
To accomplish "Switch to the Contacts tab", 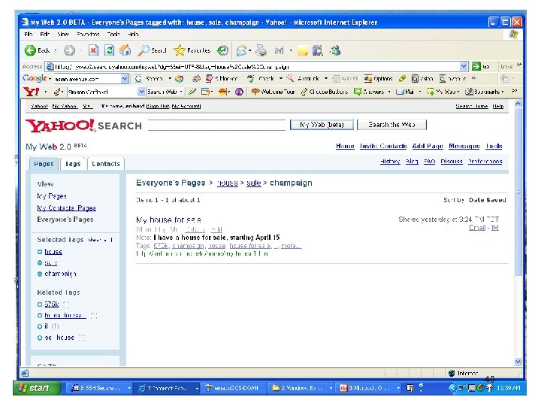I will coord(106,164).
